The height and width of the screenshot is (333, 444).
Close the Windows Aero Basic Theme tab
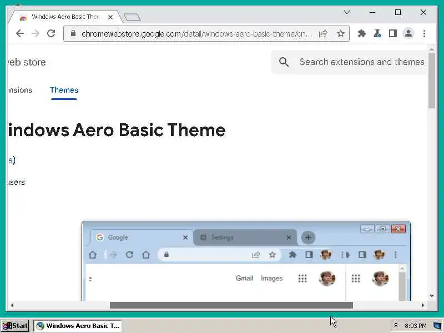[x=110, y=17]
